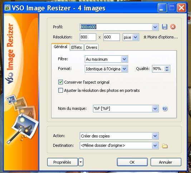
Task: Click the Propriétés button
Action: tap(63, 162)
